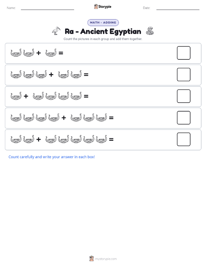Viewport: 206px width, 267px height.
Task: Click the first boat in row one
Action: click(x=16, y=53)
